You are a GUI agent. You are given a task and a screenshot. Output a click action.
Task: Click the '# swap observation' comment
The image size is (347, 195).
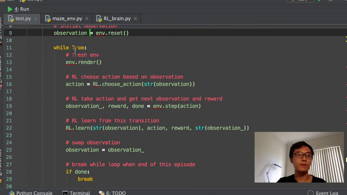93,143
